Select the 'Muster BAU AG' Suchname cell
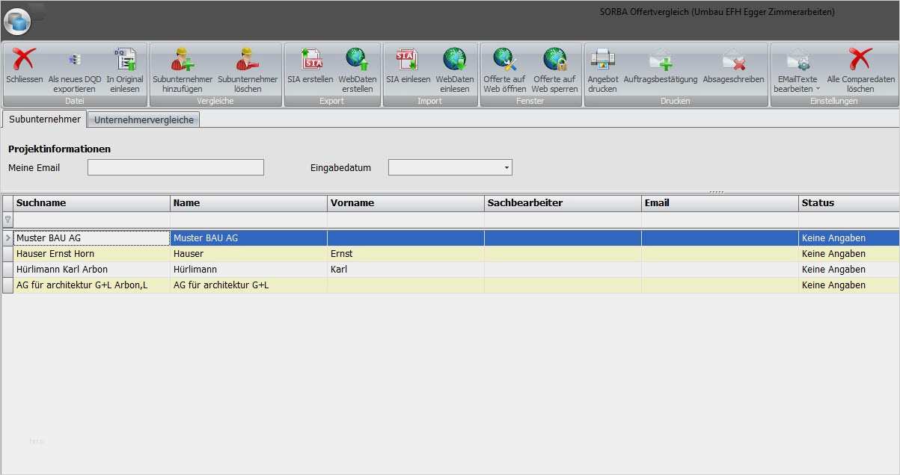 [x=92, y=237]
